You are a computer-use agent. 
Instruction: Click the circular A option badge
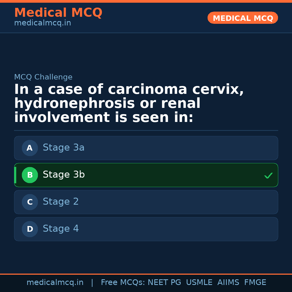coord(30,148)
